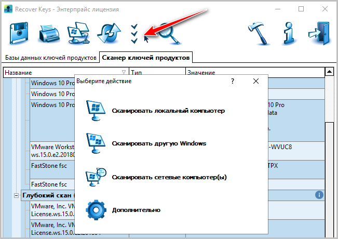
Task: Click the -WVUC8 value cell
Action: [296, 151]
